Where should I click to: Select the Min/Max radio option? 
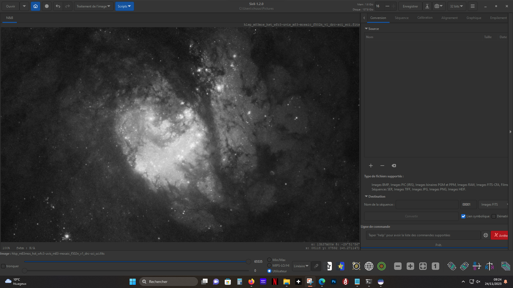(269, 260)
